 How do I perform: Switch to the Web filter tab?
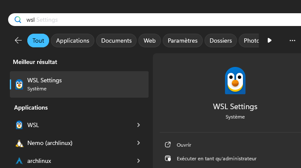point(149,41)
